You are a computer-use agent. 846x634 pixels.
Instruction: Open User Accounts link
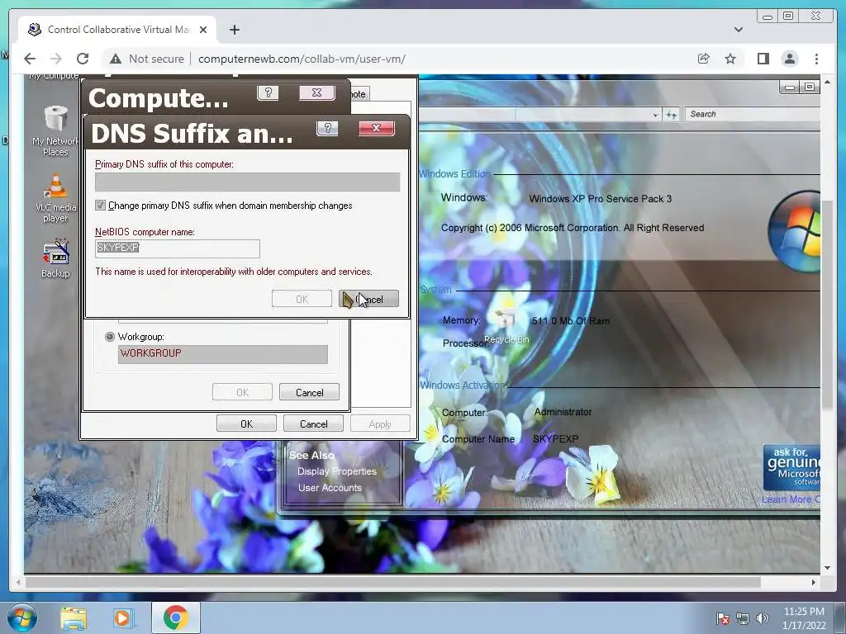(330, 487)
